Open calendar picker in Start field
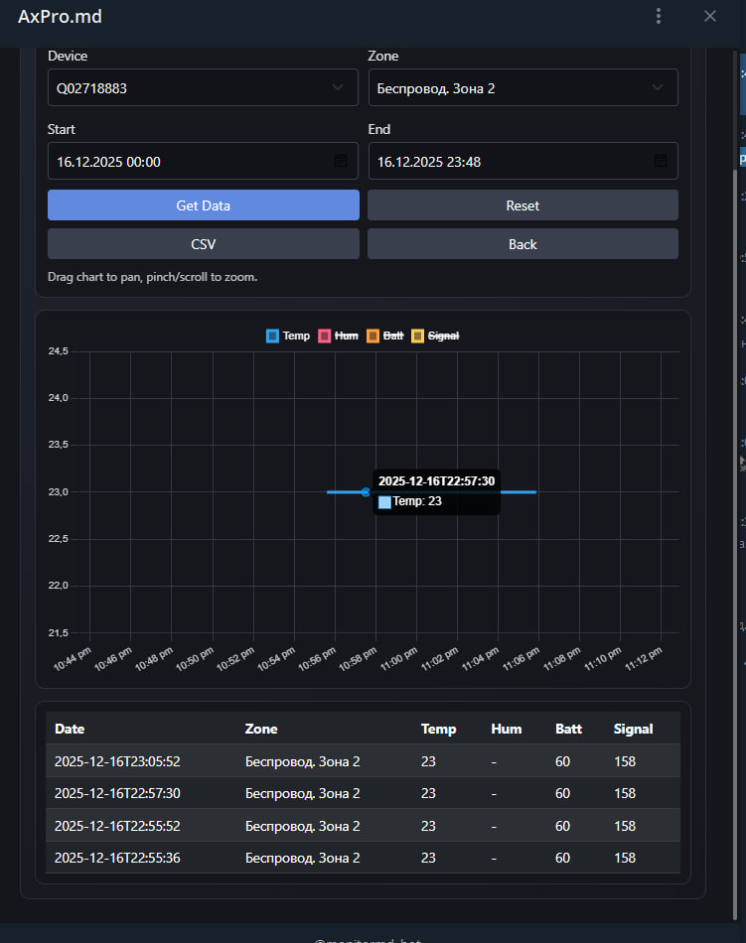The height and width of the screenshot is (943, 746). [341, 161]
